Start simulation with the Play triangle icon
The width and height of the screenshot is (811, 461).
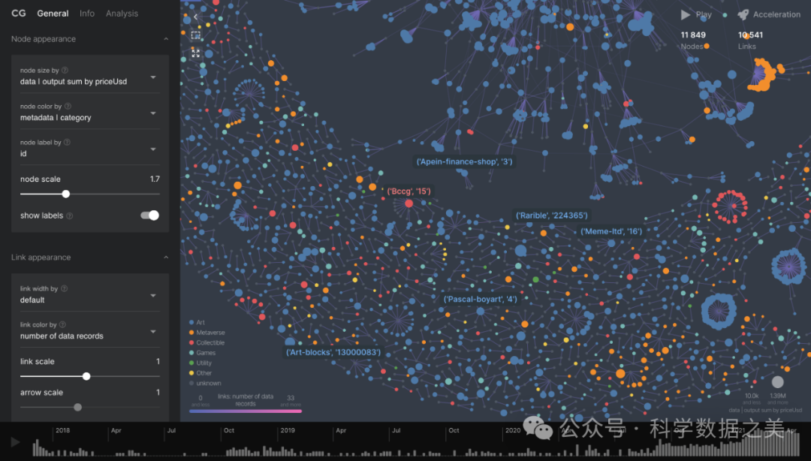click(685, 14)
